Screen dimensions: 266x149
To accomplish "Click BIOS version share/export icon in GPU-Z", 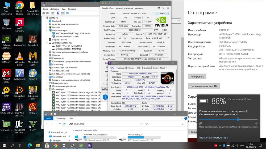I will click(x=156, y=30).
